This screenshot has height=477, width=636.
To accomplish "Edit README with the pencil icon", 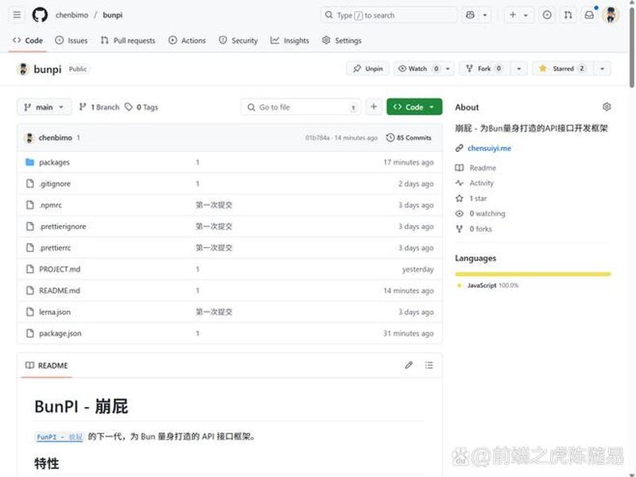I will [409, 365].
